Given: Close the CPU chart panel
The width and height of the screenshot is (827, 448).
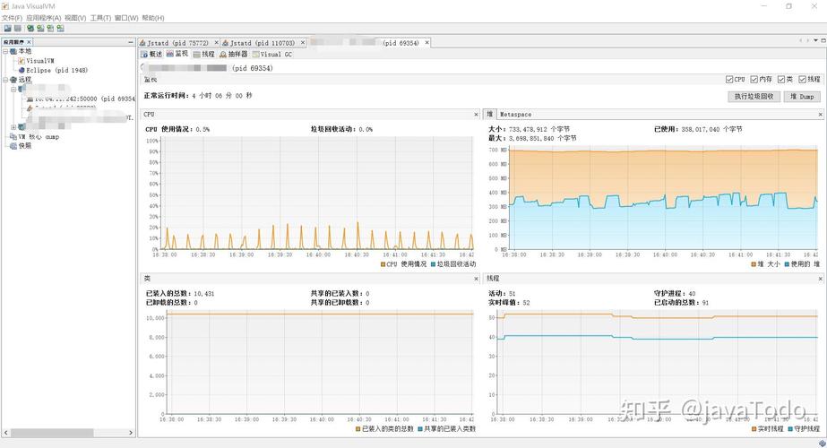Looking at the screenshot, I should 476,114.
